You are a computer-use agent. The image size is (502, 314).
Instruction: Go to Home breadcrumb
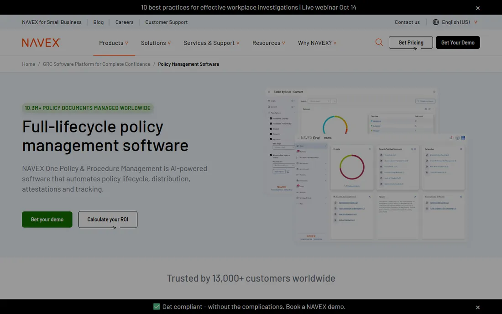[28, 64]
